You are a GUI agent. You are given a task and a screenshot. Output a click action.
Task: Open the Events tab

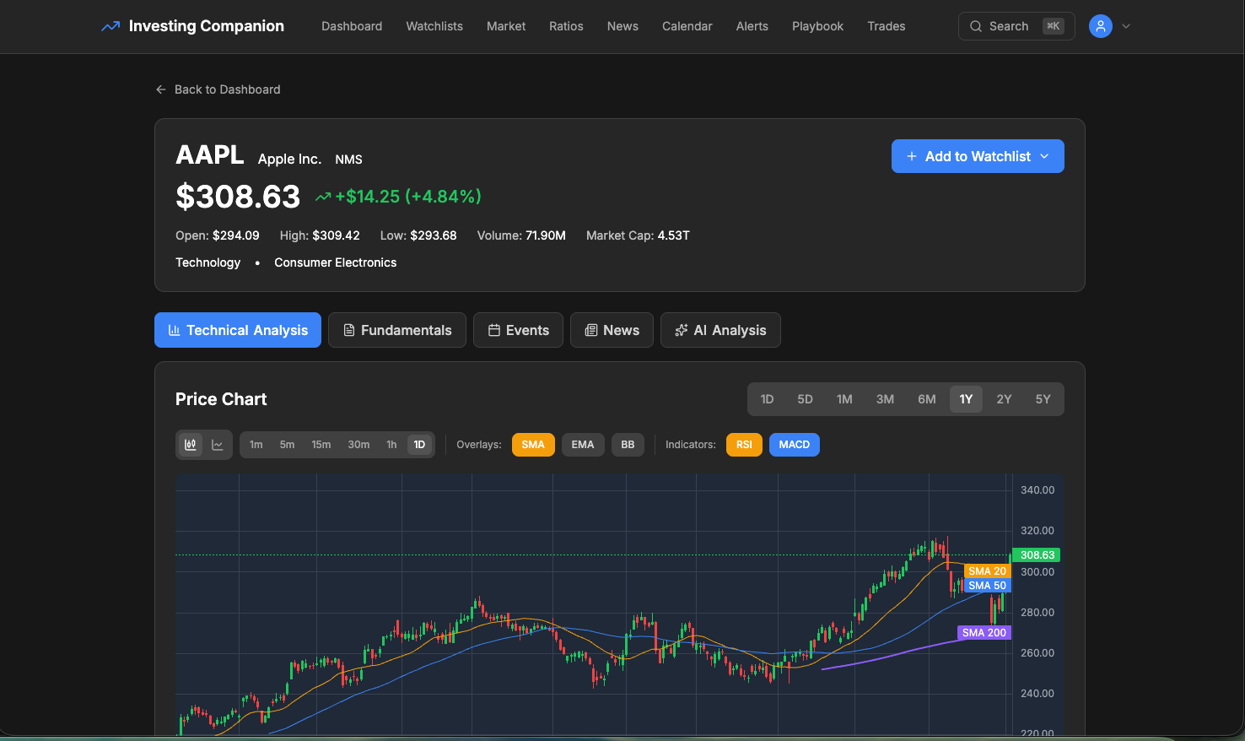518,330
